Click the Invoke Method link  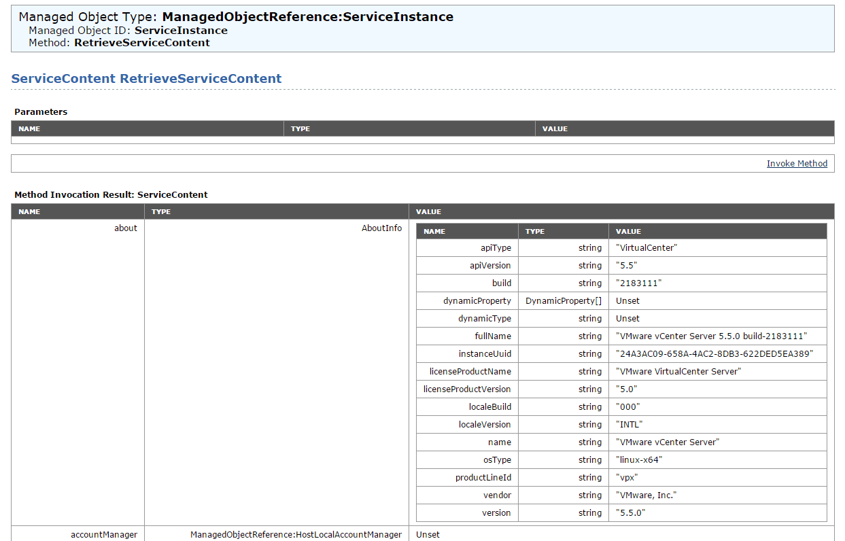[797, 164]
